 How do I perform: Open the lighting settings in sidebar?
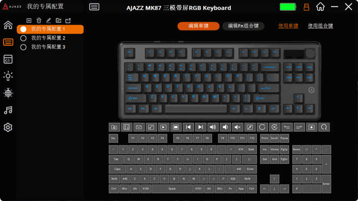(8, 76)
